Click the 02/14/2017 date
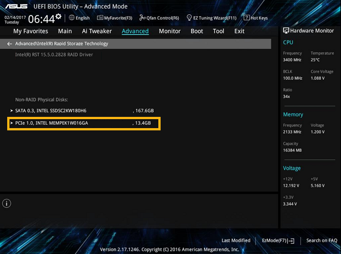 15,18
